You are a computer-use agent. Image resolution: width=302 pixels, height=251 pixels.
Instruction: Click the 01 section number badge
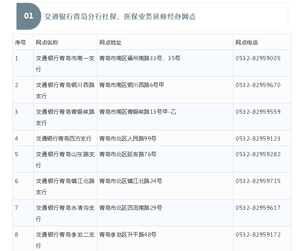(x=28, y=16)
